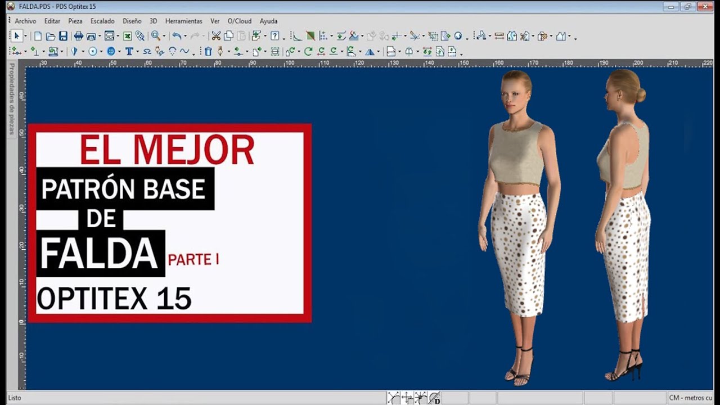This screenshot has width=720, height=405.
Task: Open the Ver menu
Action: 215,21
